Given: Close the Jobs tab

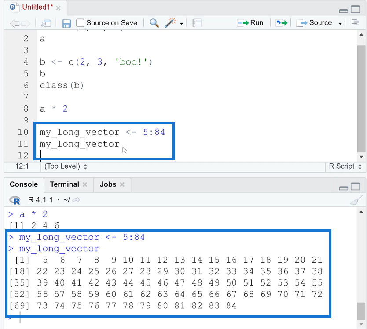Looking at the screenshot, I should (122, 184).
